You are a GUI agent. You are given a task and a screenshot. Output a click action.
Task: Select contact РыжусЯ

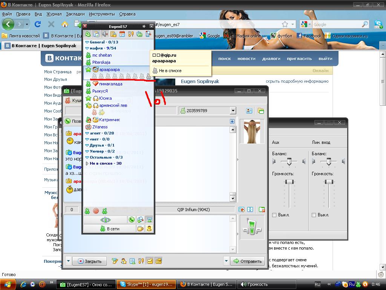click(100, 91)
